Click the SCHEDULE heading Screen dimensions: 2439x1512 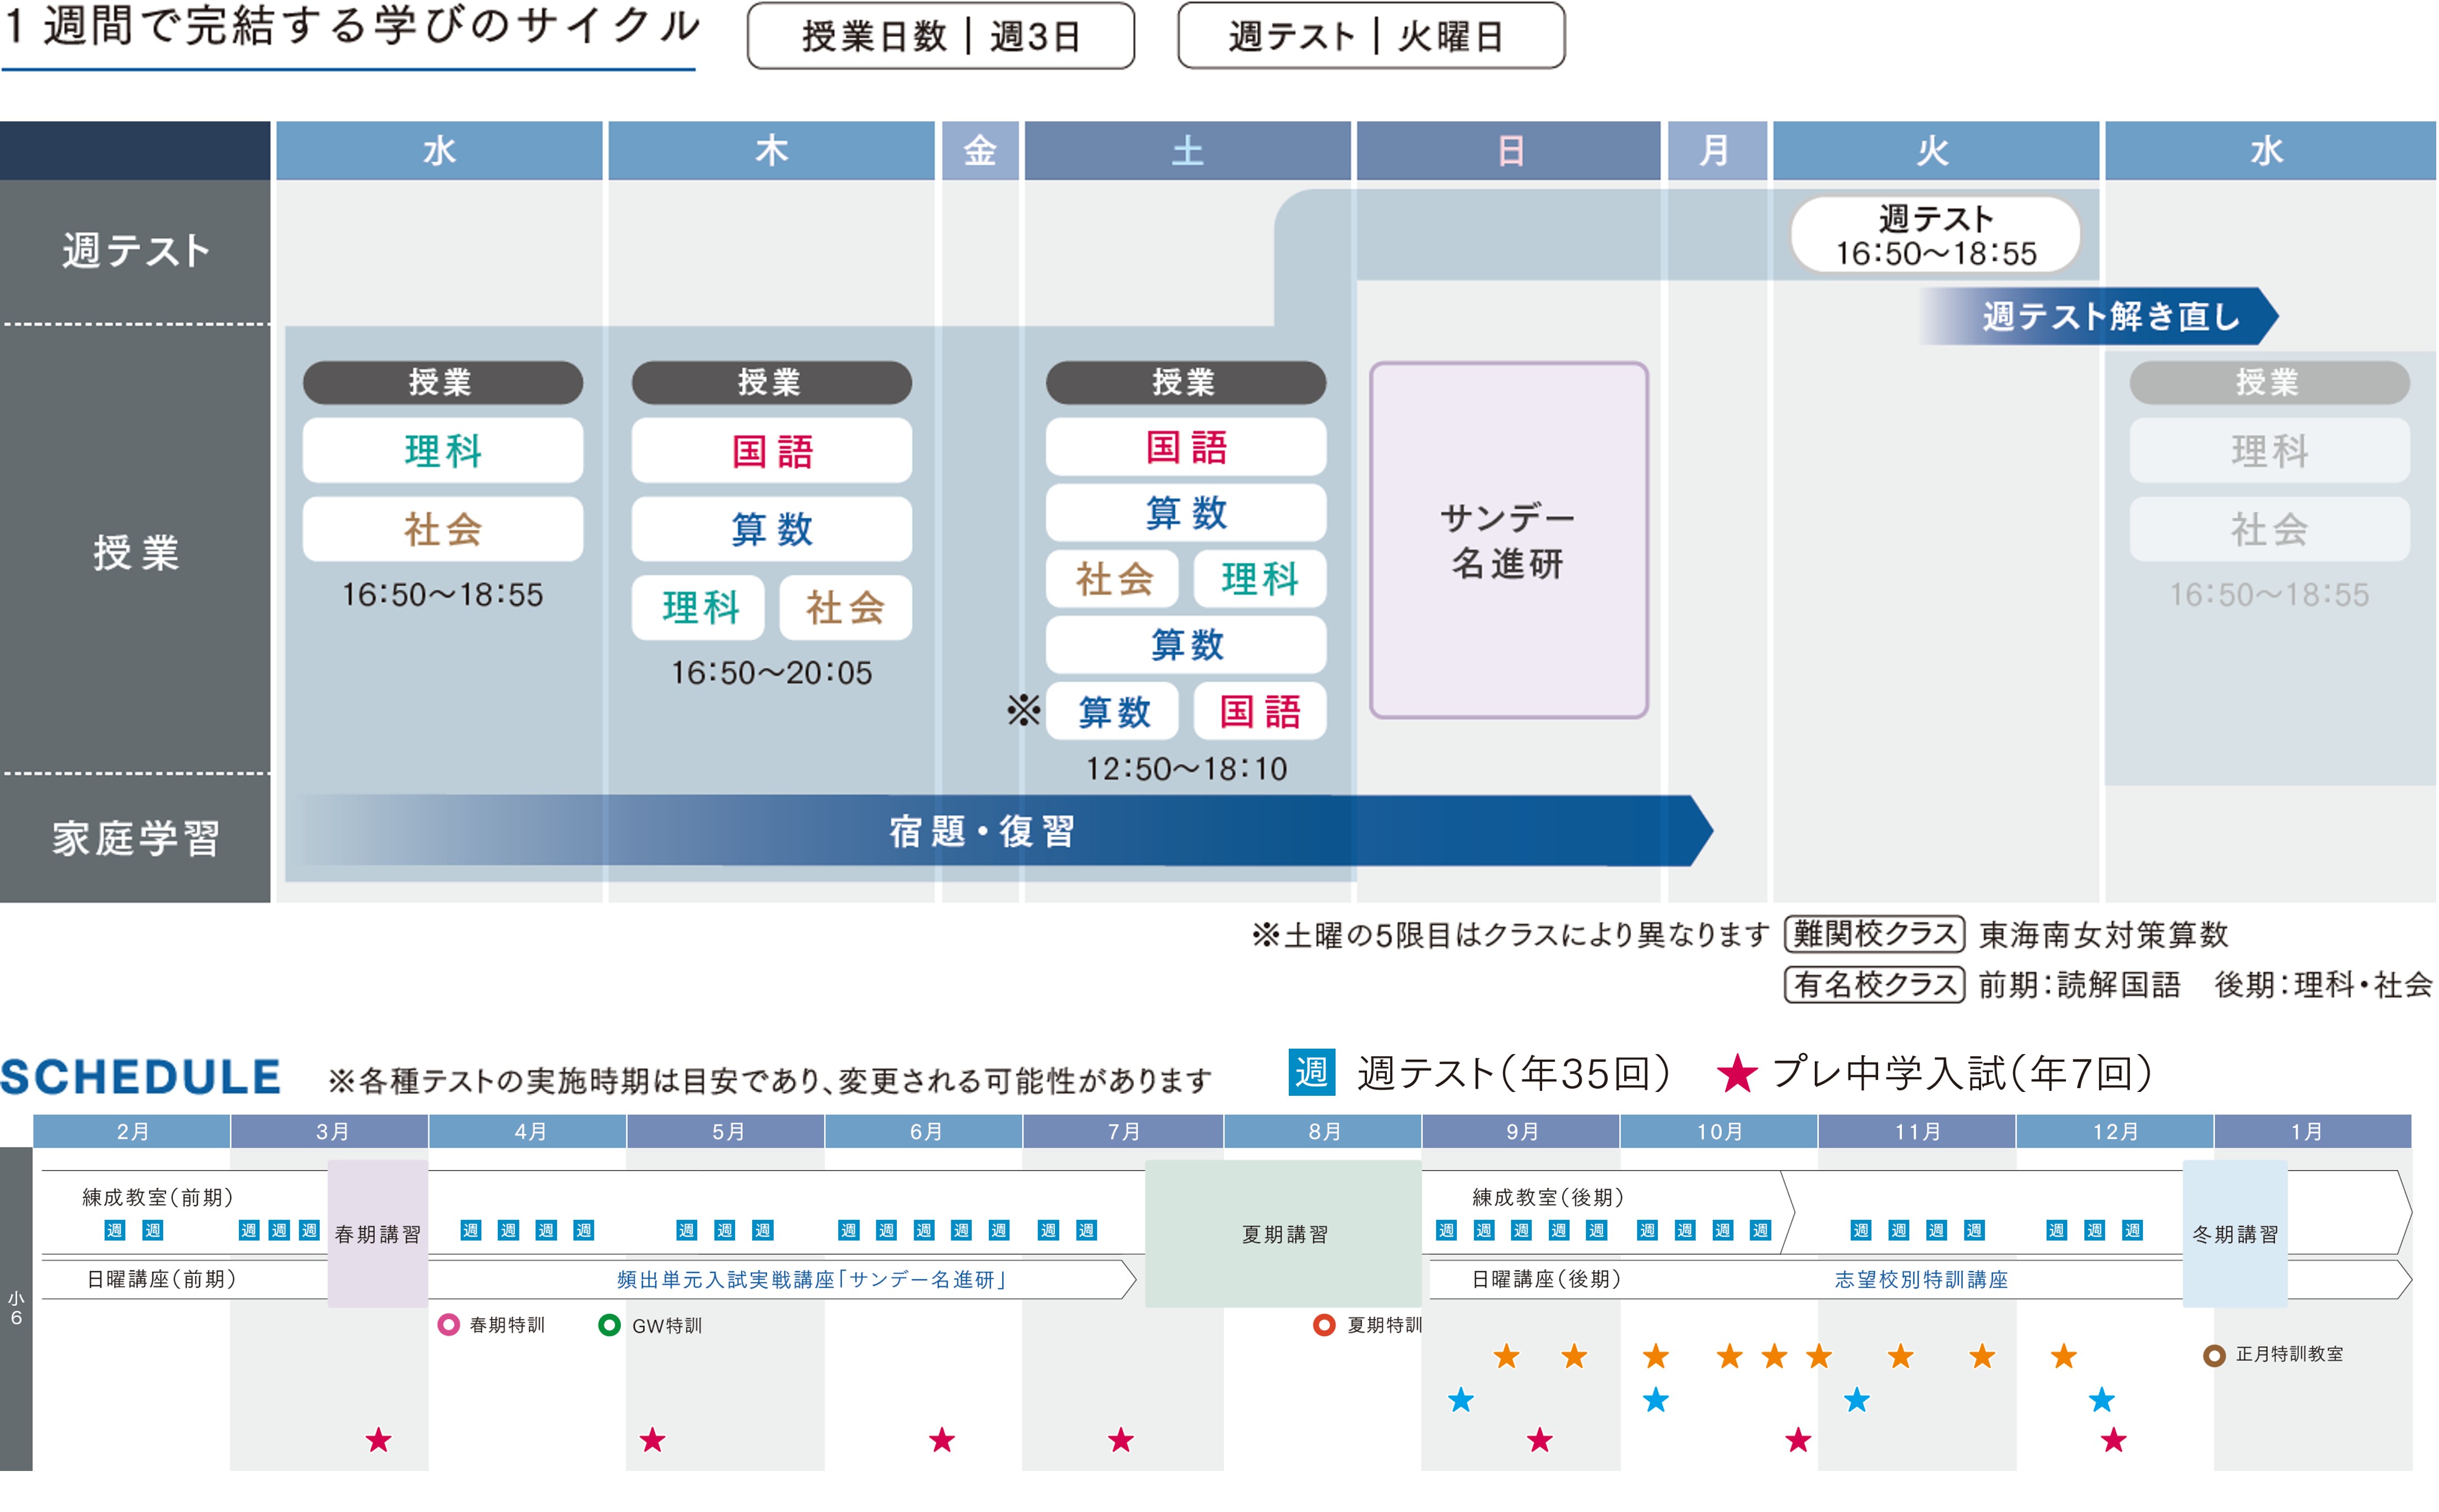(x=140, y=1077)
